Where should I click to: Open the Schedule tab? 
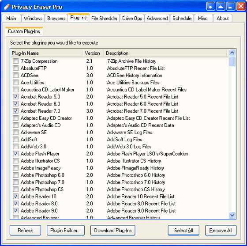[x=182, y=18]
